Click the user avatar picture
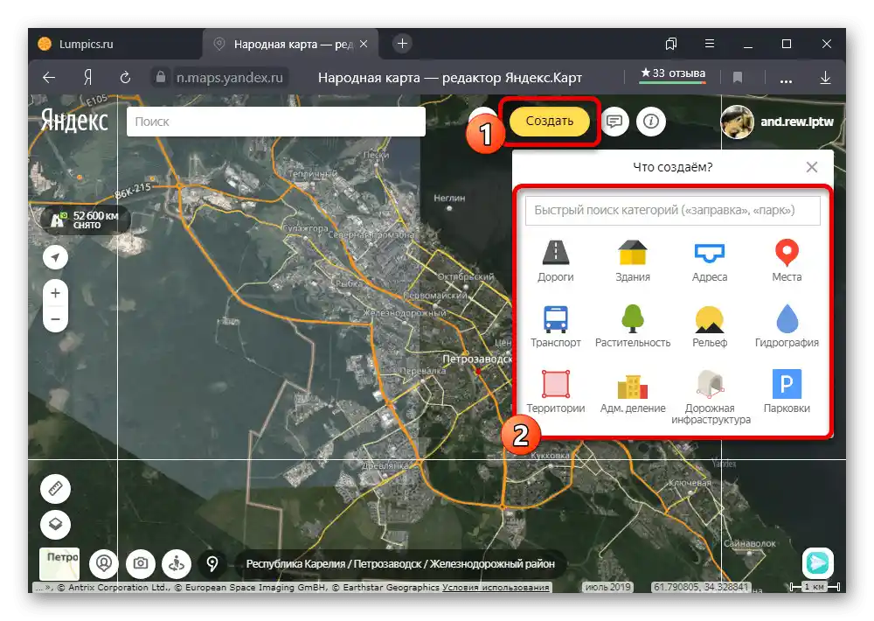 [737, 122]
